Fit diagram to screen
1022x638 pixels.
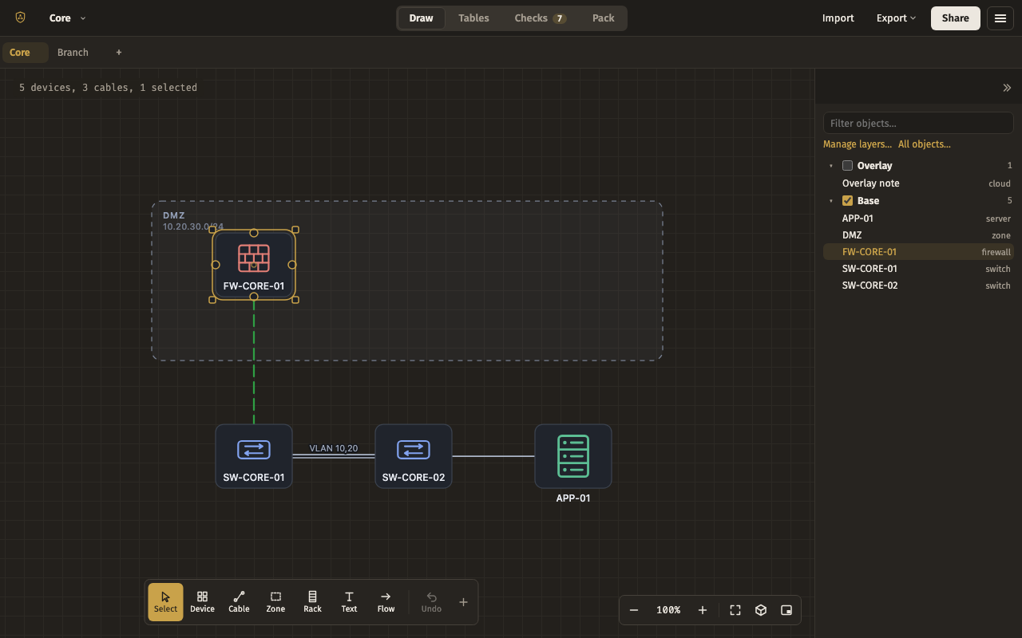click(735, 610)
